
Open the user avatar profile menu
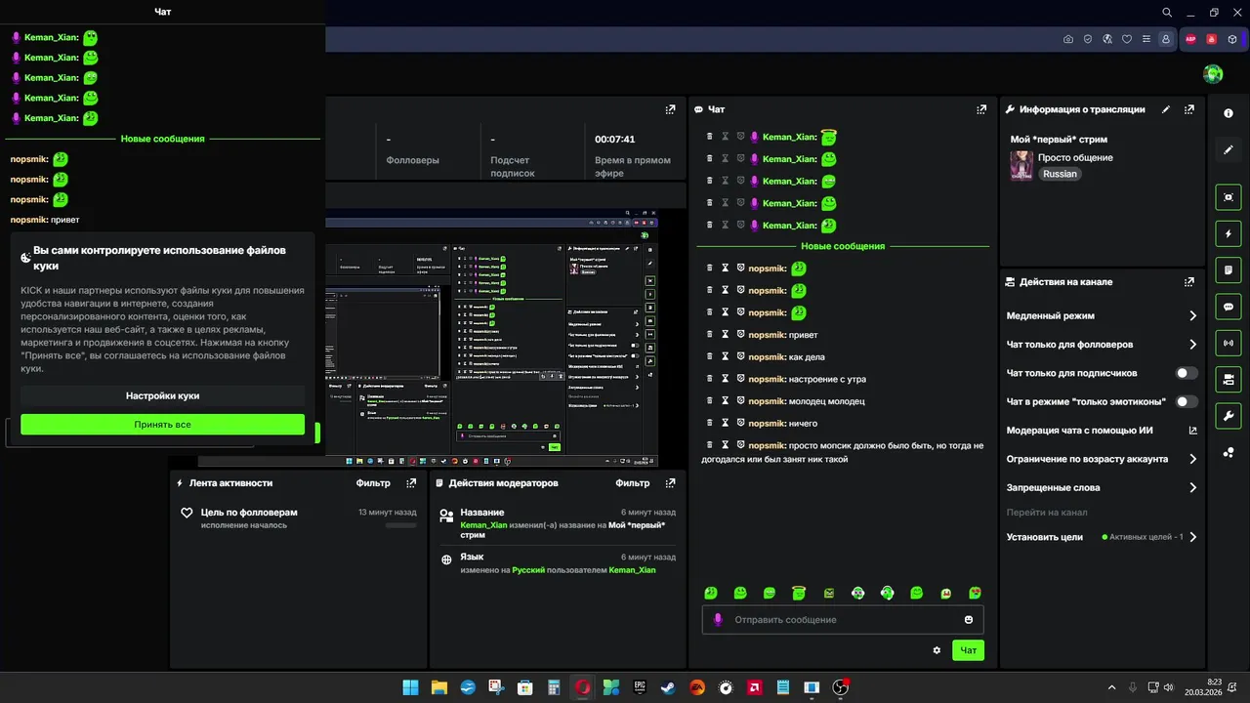point(1213,74)
